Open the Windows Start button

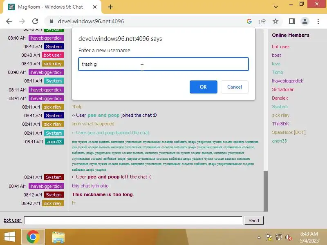tap(9, 237)
